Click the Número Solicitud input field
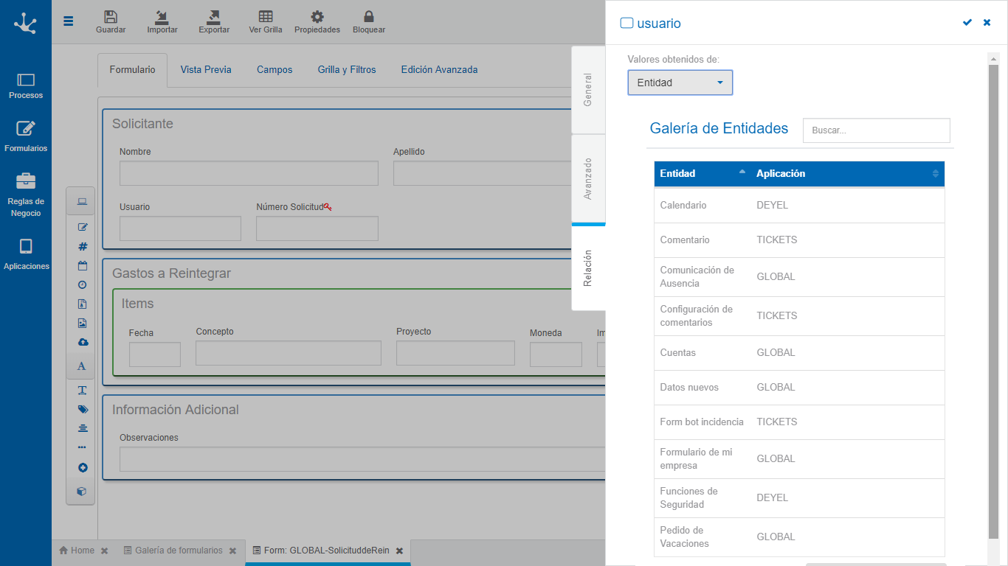Image resolution: width=1008 pixels, height=566 pixels. coord(317,228)
